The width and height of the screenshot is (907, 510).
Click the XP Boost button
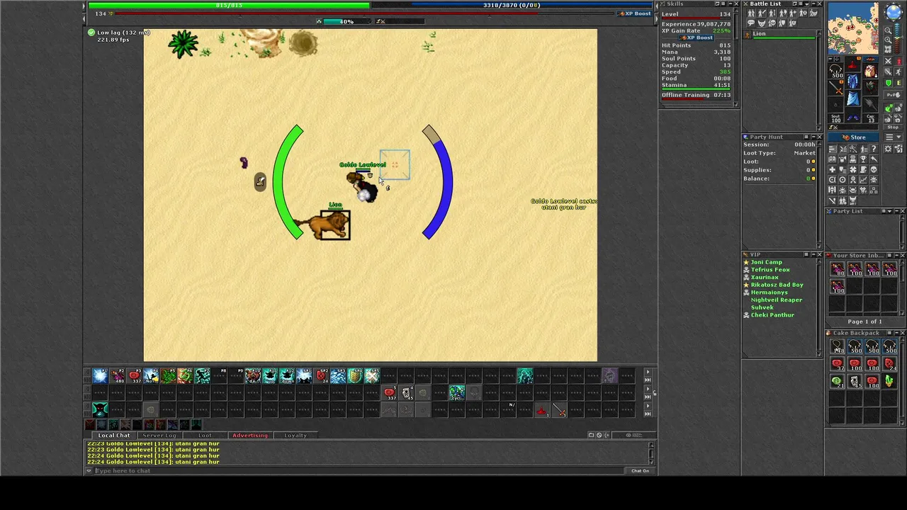click(x=635, y=13)
